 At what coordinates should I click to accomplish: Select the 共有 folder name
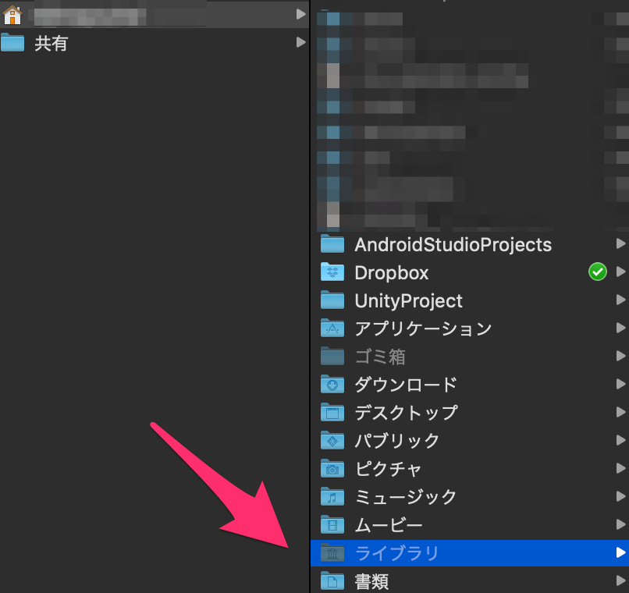52,43
